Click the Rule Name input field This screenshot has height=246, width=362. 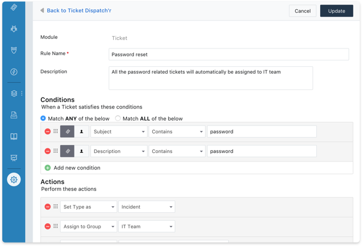pos(228,54)
